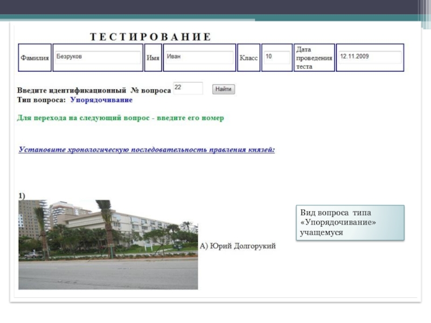The height and width of the screenshot is (323, 431).
Task: Click the blue Упорядочивание question type label
Action: pyautogui.click(x=101, y=100)
